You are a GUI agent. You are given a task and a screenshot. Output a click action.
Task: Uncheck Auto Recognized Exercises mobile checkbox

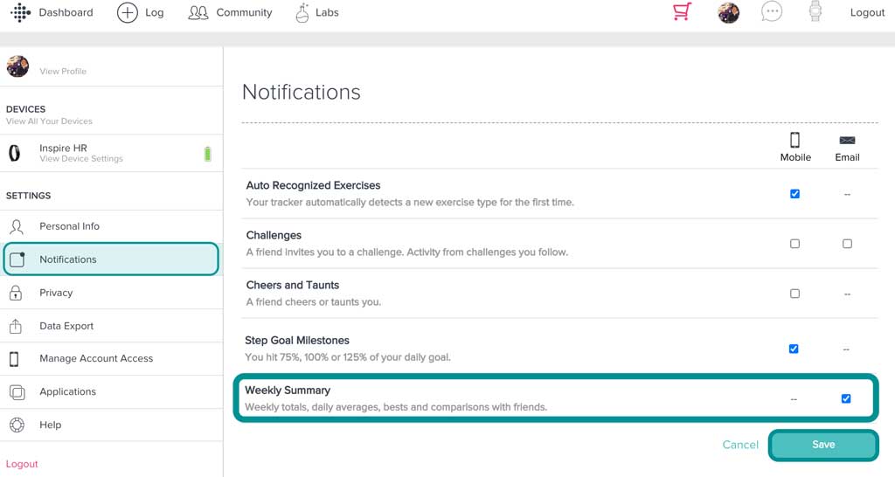(794, 194)
